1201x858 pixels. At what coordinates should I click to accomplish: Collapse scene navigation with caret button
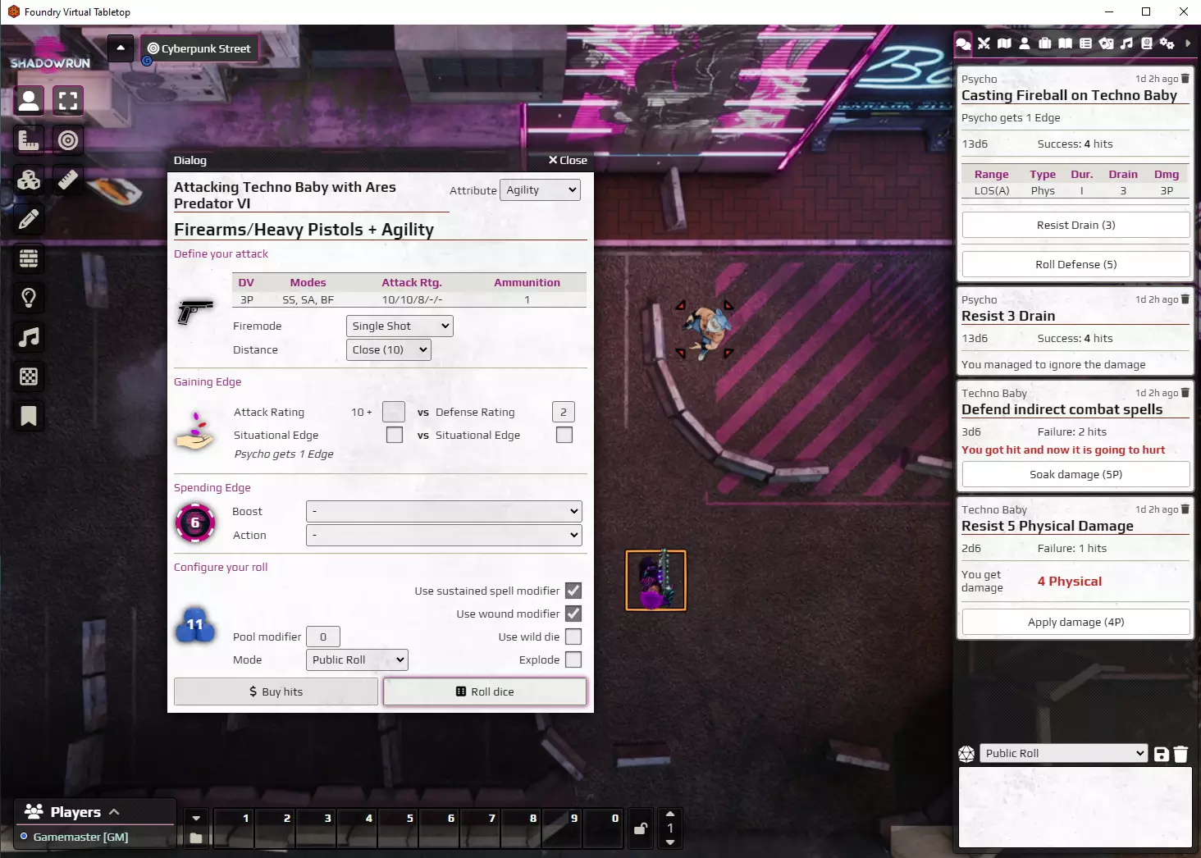pos(121,48)
